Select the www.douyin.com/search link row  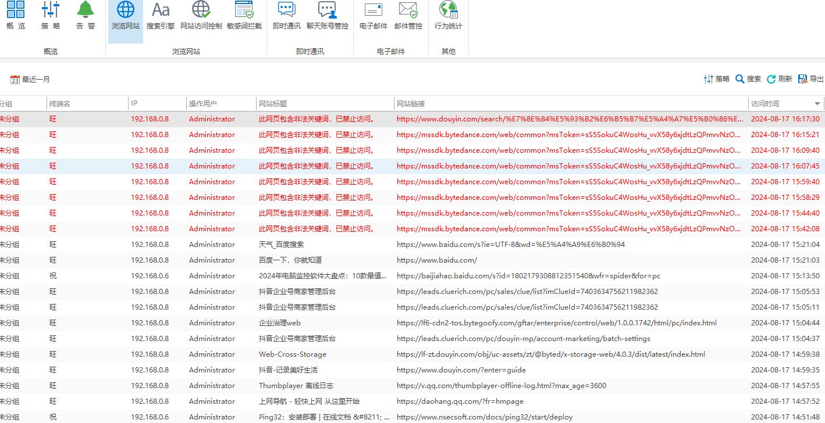(x=412, y=119)
